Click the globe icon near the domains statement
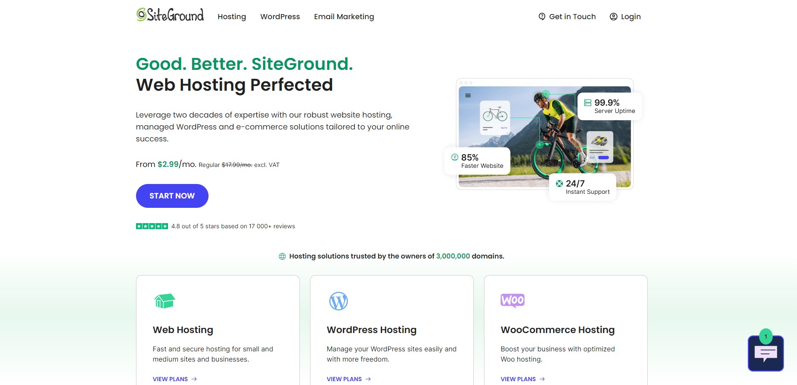The width and height of the screenshot is (797, 385). (x=282, y=256)
